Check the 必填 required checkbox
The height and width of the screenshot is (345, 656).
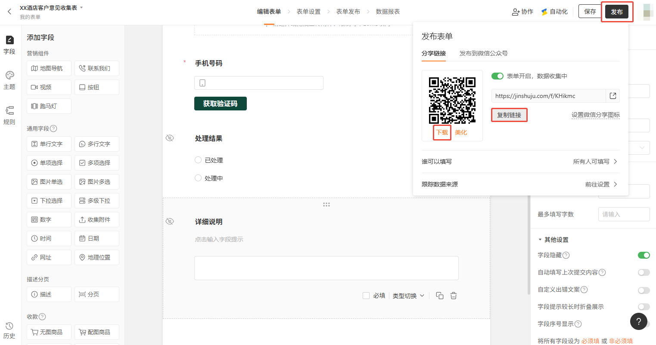coord(366,296)
